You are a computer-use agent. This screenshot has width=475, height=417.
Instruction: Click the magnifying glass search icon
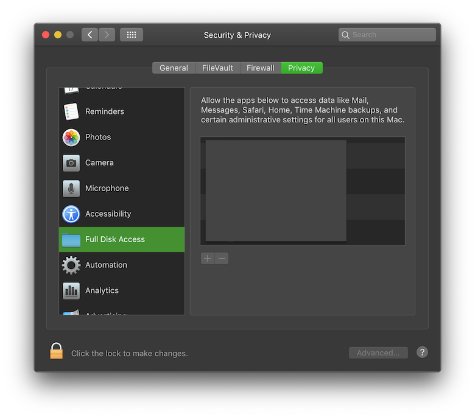pos(345,35)
